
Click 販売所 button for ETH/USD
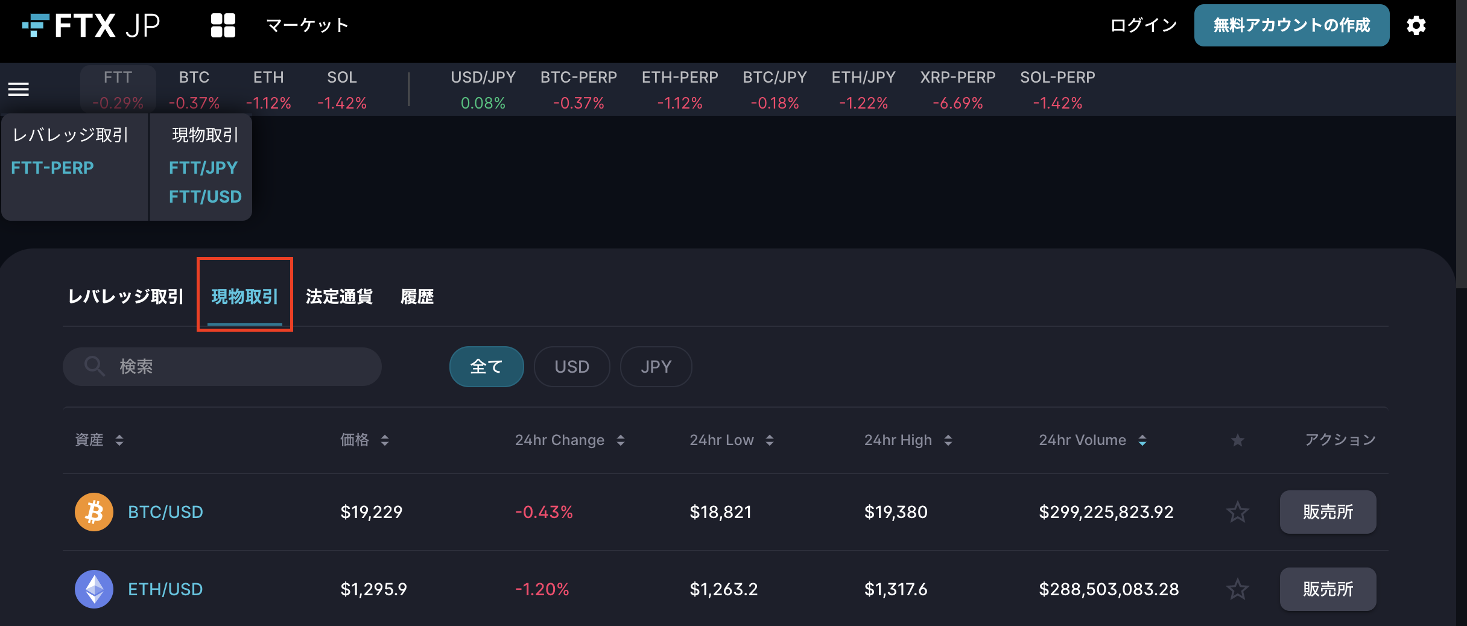(1328, 589)
